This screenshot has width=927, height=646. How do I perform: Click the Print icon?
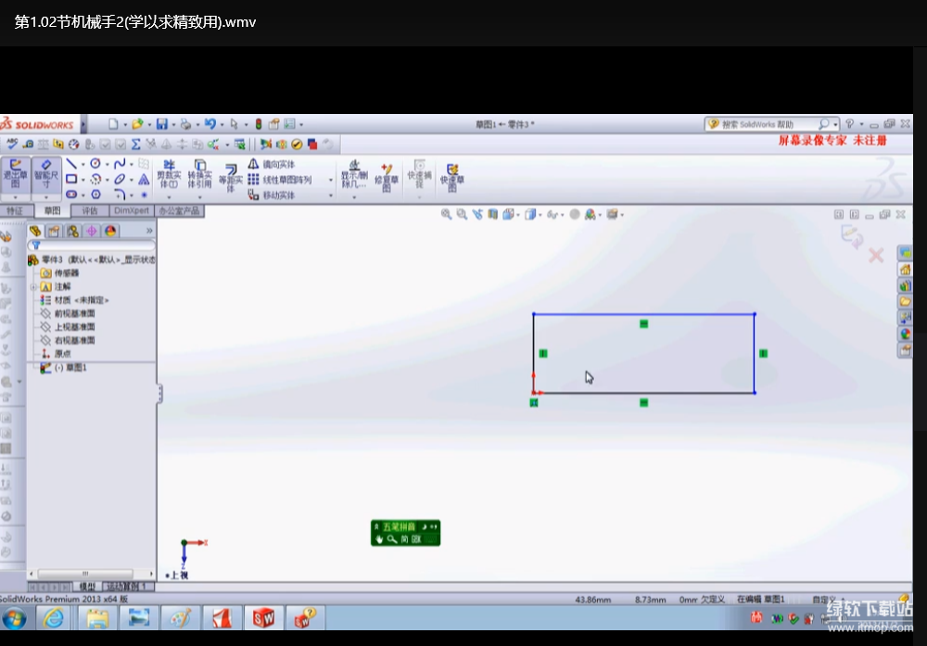click(x=185, y=124)
